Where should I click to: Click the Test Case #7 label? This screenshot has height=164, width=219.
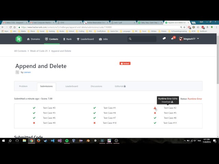tap(109, 118)
